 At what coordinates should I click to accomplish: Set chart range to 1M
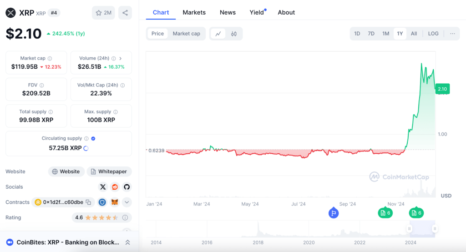385,34
